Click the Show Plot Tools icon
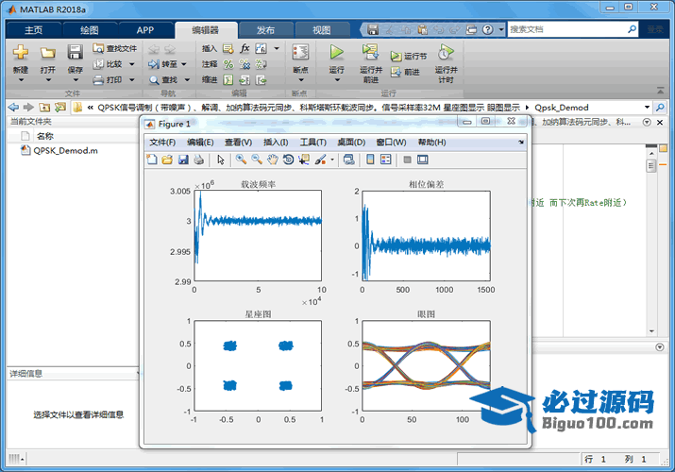This screenshot has height=472, width=675. (423, 160)
